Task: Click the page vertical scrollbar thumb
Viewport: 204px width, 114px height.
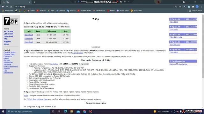Action: [x=203, y=47]
